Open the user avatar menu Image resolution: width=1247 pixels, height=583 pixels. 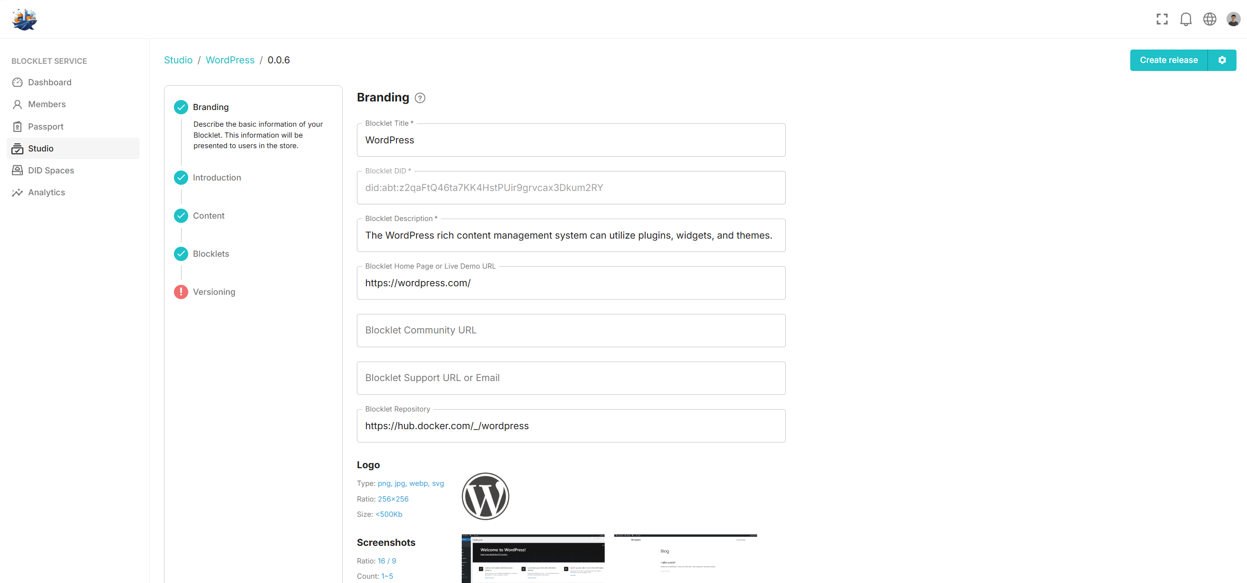coord(1233,19)
